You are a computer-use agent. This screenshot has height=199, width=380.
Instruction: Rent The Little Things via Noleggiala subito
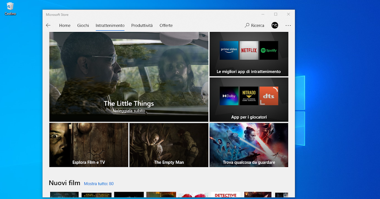pos(129,111)
